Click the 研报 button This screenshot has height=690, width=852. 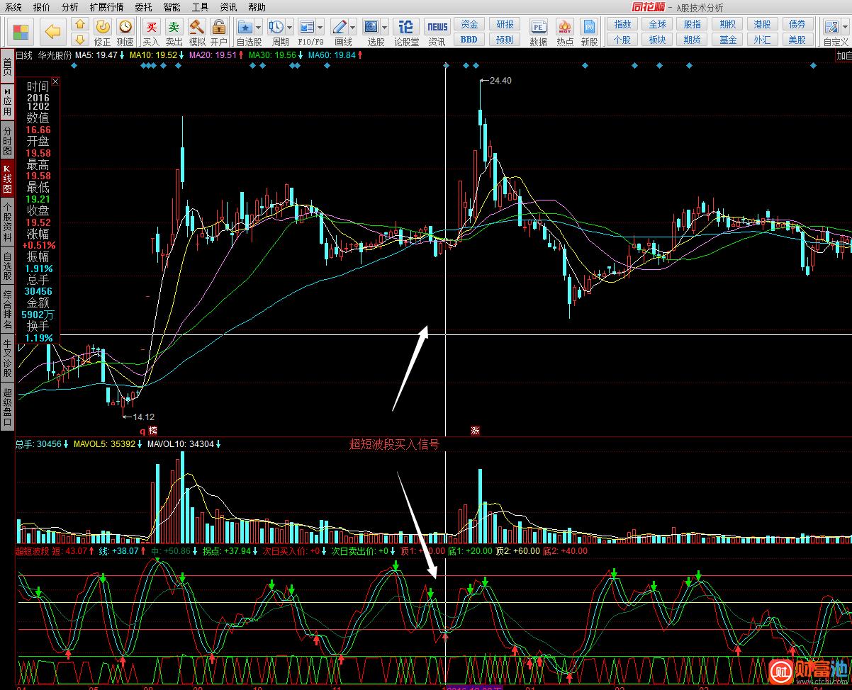[x=505, y=24]
